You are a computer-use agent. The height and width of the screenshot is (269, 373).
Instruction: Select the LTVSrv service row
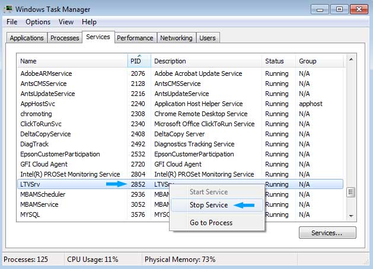[180, 184]
